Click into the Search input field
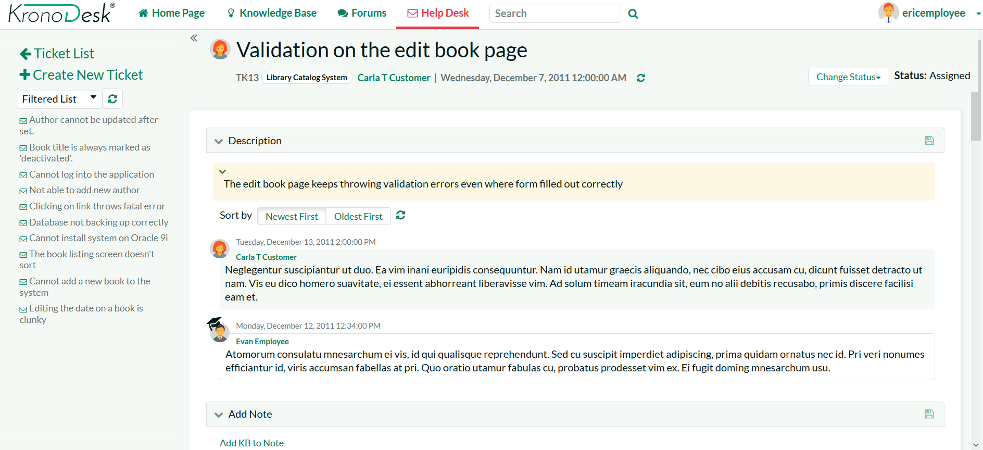 (554, 14)
